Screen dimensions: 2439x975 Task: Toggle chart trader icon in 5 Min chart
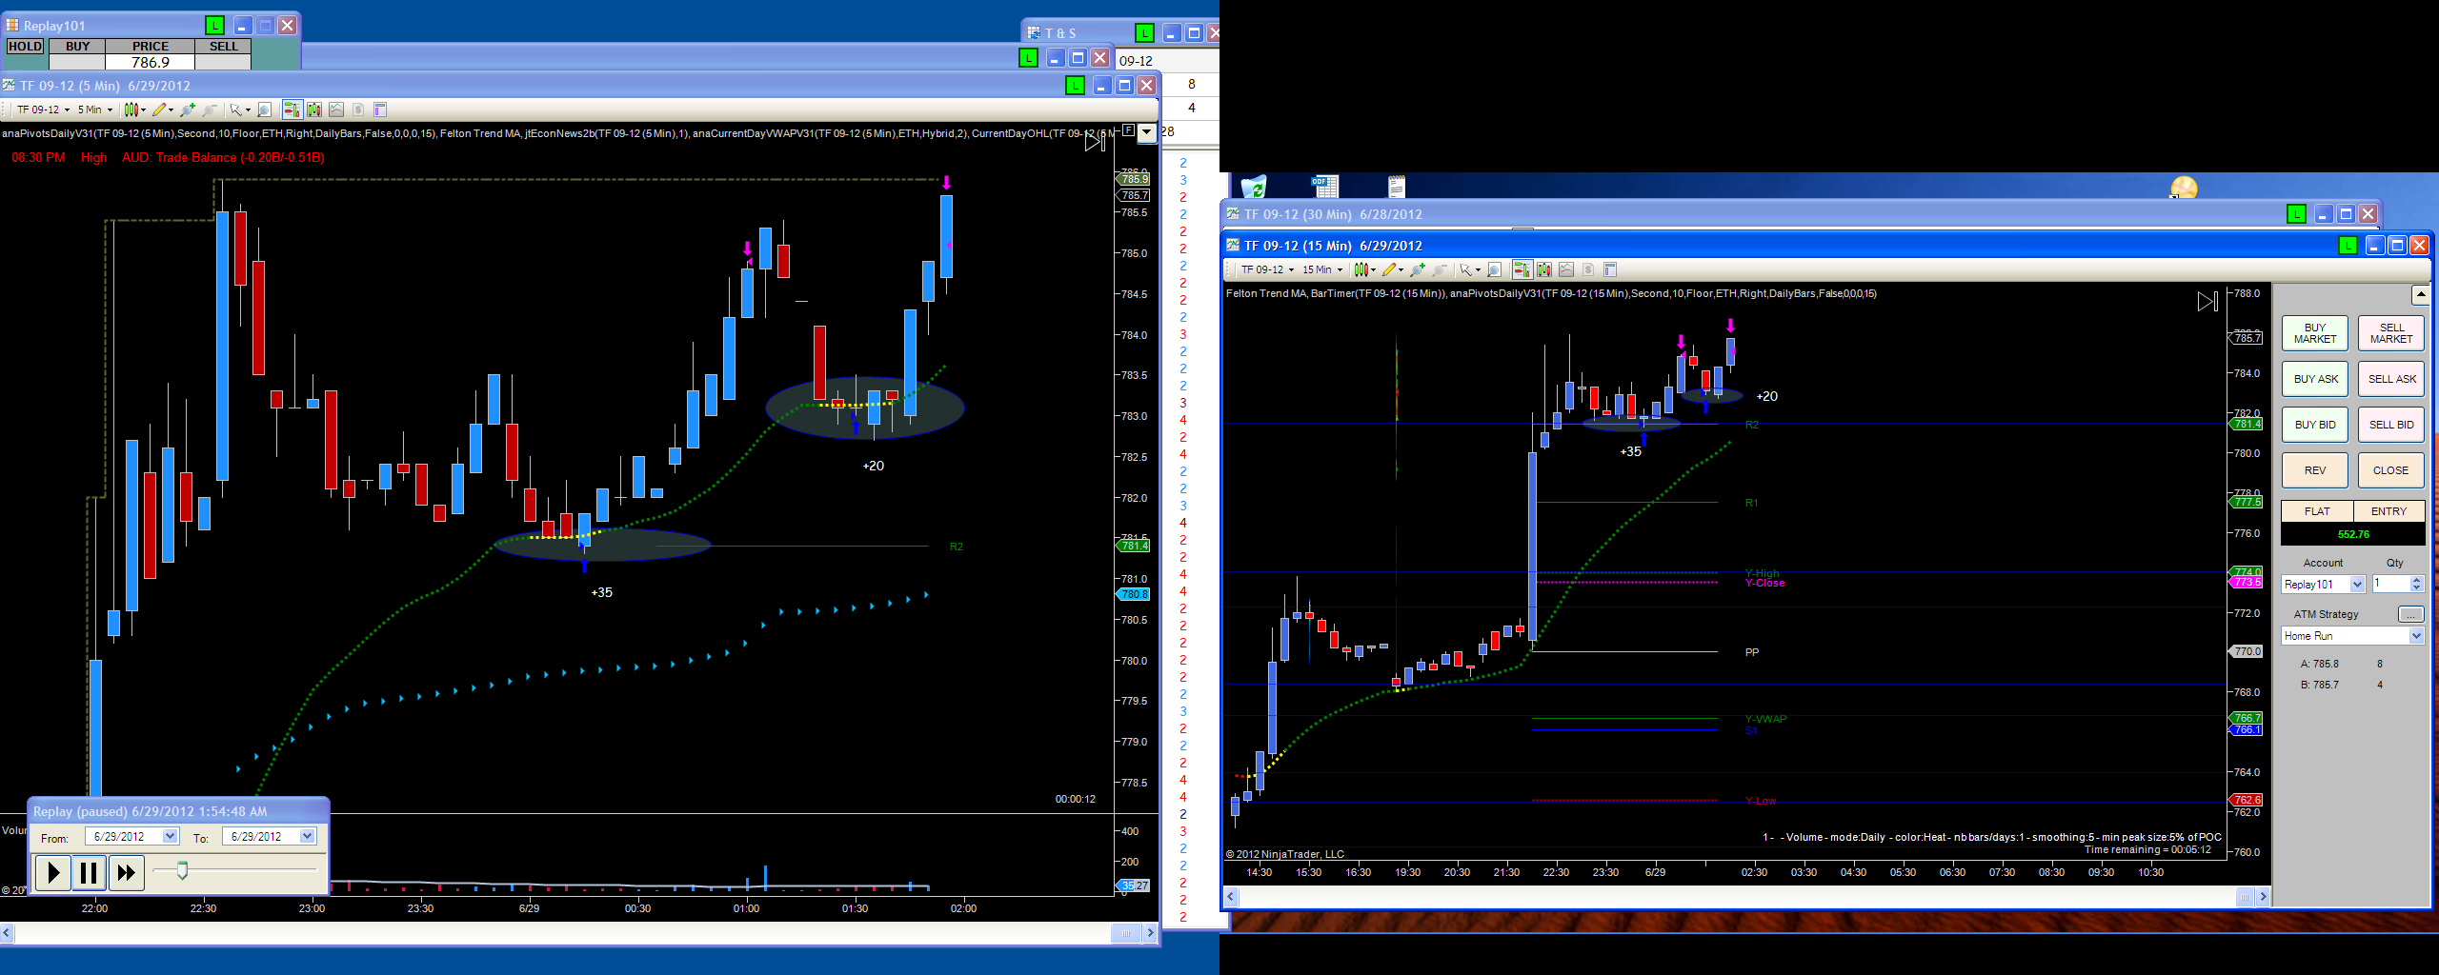(x=292, y=109)
